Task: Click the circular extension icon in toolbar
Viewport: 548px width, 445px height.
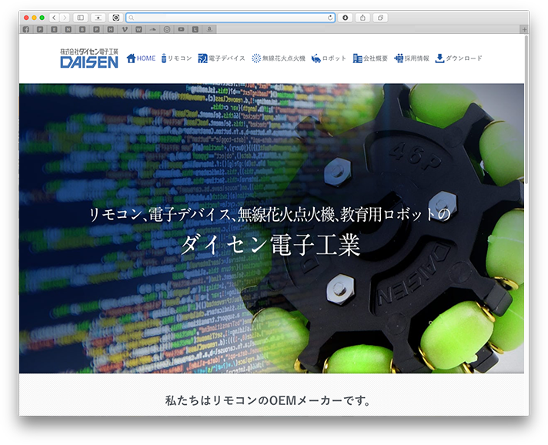Action: click(116, 18)
